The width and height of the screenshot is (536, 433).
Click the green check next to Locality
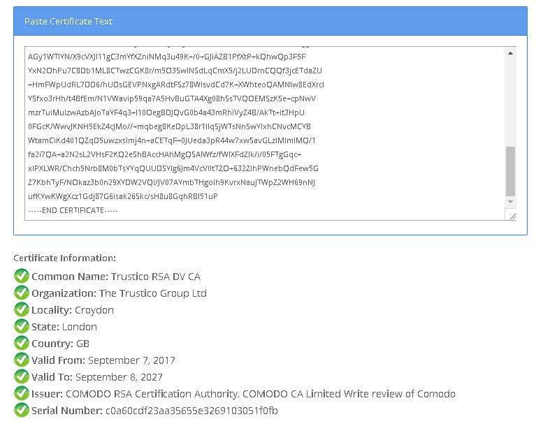21,310
